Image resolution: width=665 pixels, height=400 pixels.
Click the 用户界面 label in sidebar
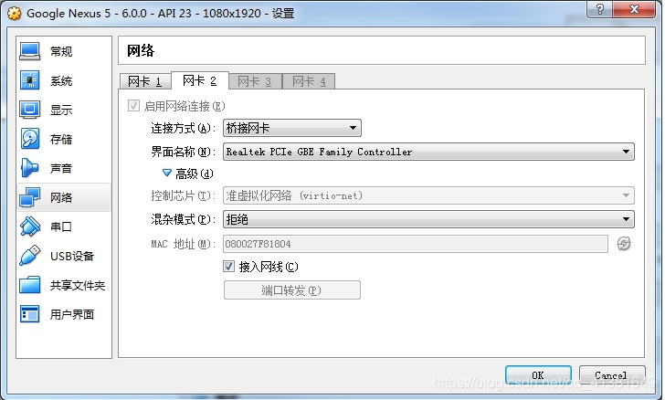click(72, 315)
